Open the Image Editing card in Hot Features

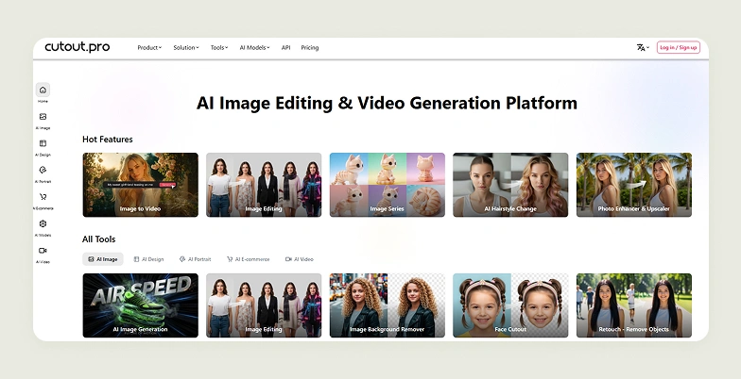click(x=264, y=185)
